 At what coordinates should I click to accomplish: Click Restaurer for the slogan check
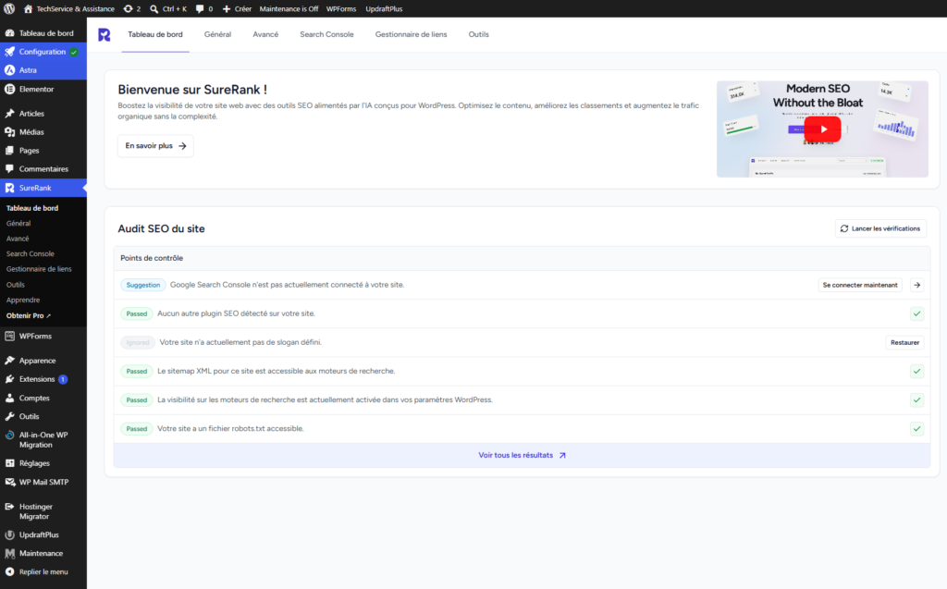(904, 342)
